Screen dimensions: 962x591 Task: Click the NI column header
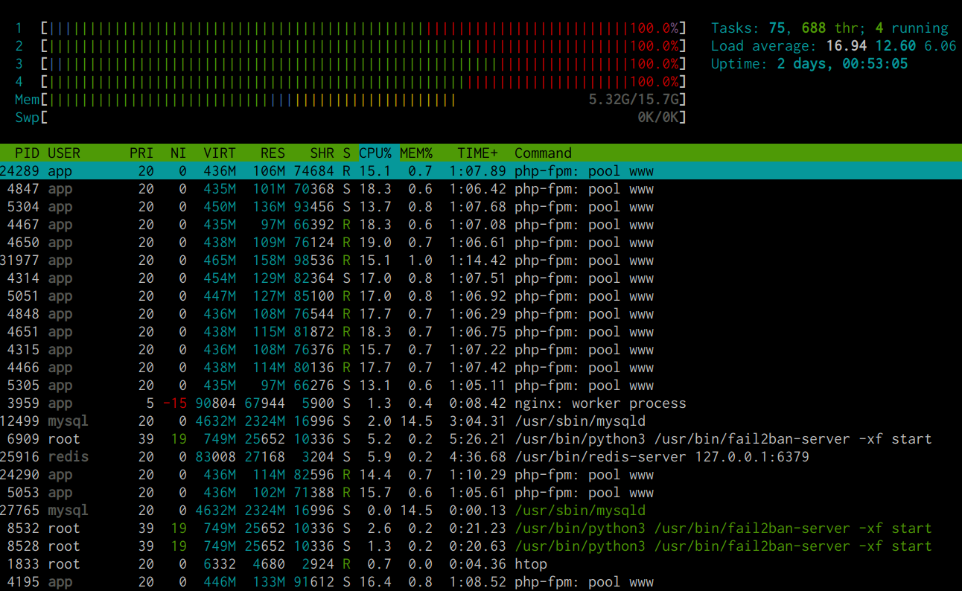[178, 153]
